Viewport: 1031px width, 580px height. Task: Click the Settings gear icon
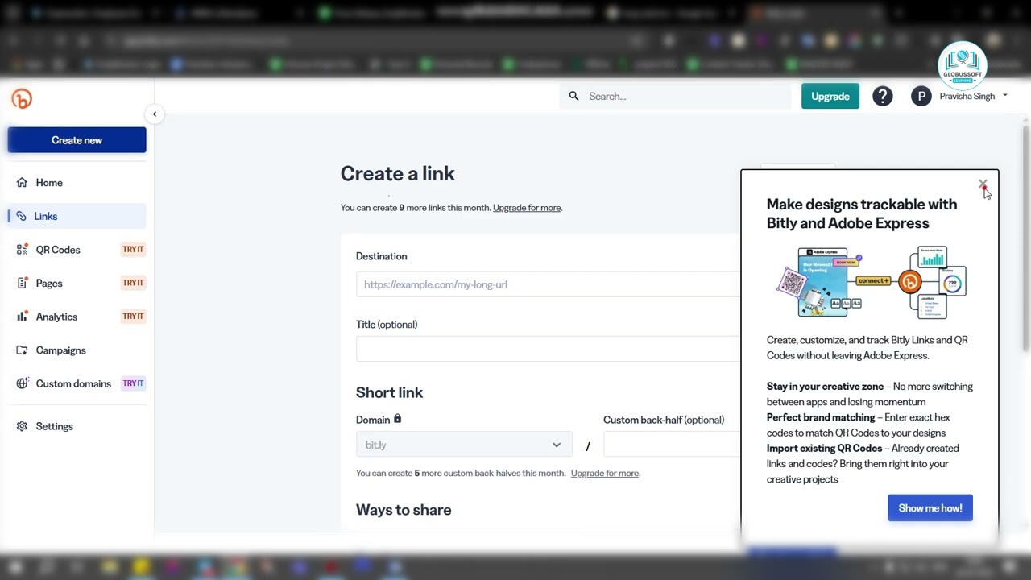point(22,426)
